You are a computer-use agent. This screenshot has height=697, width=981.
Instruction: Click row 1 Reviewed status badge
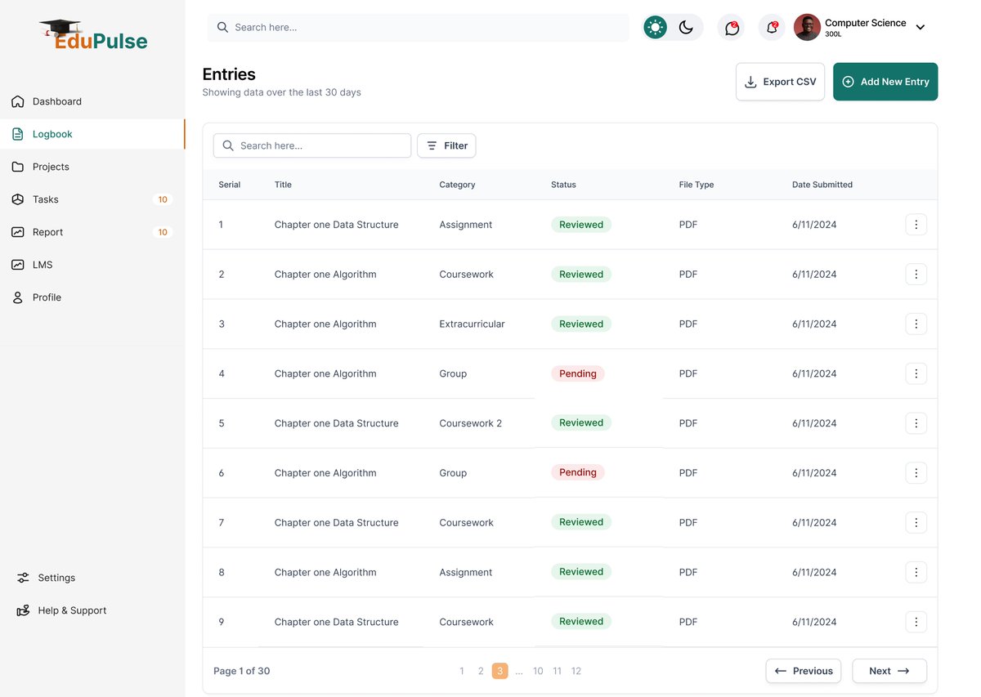tap(581, 225)
